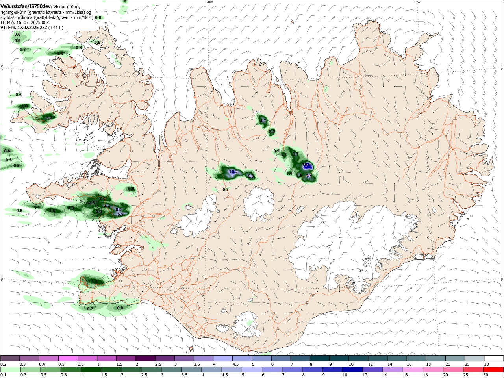Select lower-scale grey-blue swatch between 3.5 and 4
This screenshot has height=378, width=504.
tap(191, 369)
